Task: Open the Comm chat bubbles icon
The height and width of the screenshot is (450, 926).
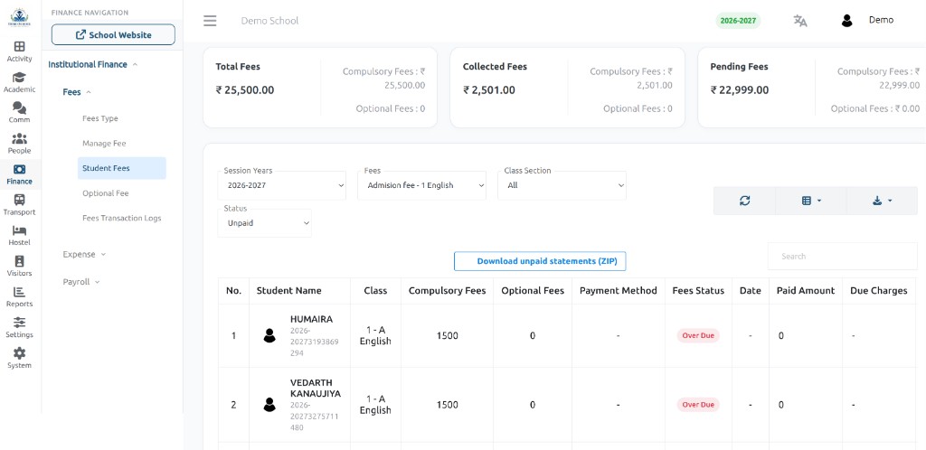Action: (20, 108)
